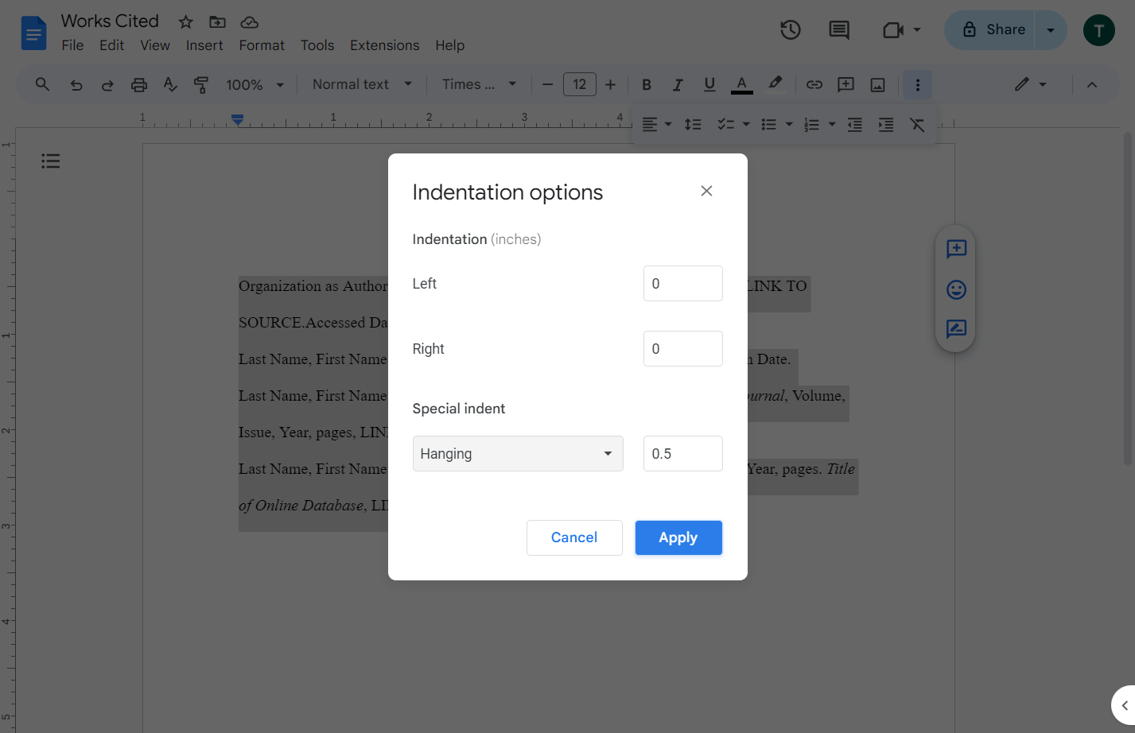Screen dimensions: 1135x733
Task: Open the highlight color picker
Action: (775, 84)
